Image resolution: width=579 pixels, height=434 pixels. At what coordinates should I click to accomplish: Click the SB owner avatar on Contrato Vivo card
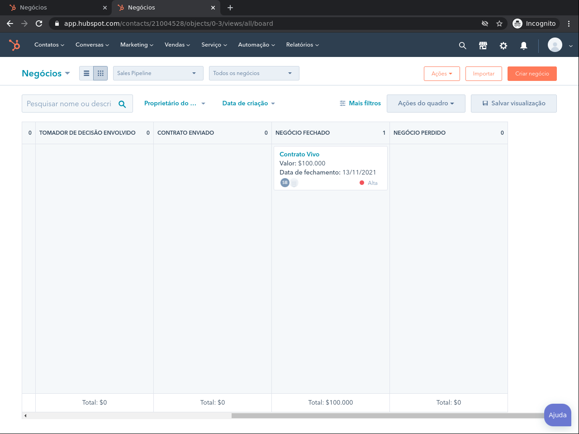click(285, 183)
